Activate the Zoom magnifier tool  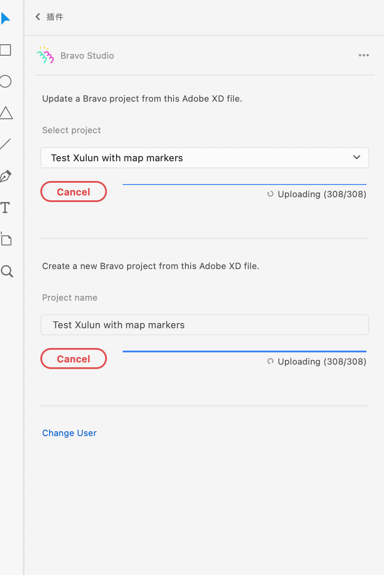[7, 271]
